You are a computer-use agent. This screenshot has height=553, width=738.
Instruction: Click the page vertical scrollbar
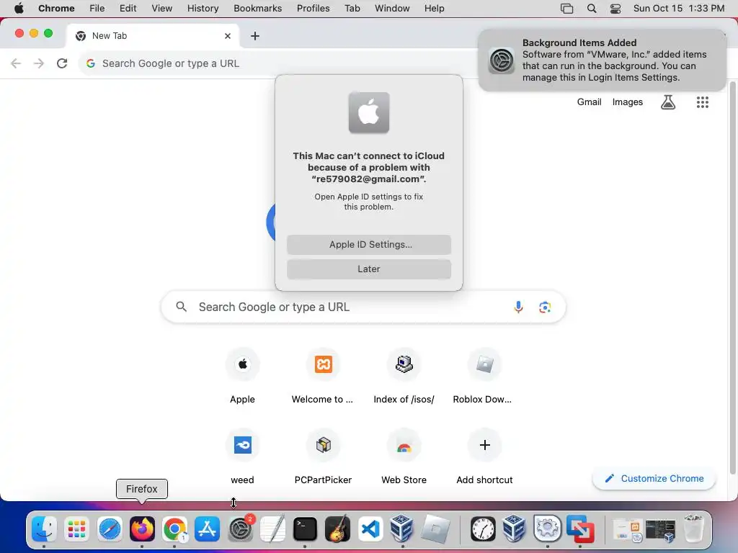coord(732,277)
